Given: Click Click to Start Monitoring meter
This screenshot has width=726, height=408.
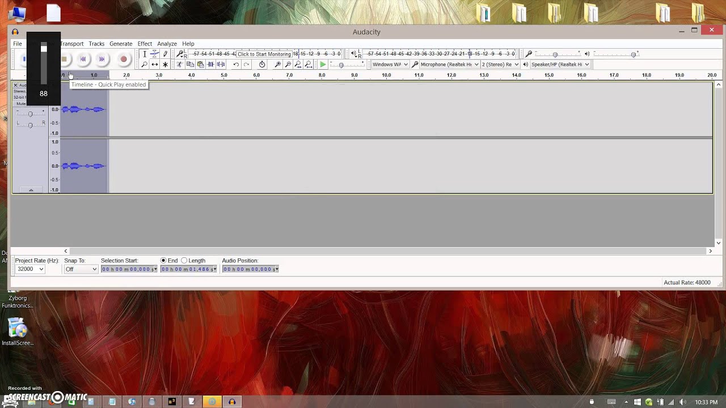Looking at the screenshot, I should (x=264, y=54).
